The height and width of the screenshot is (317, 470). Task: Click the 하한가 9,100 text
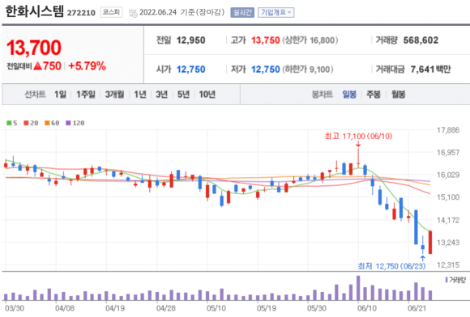click(x=308, y=70)
